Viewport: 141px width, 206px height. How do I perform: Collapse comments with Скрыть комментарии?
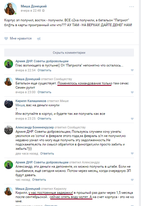[69, 53]
